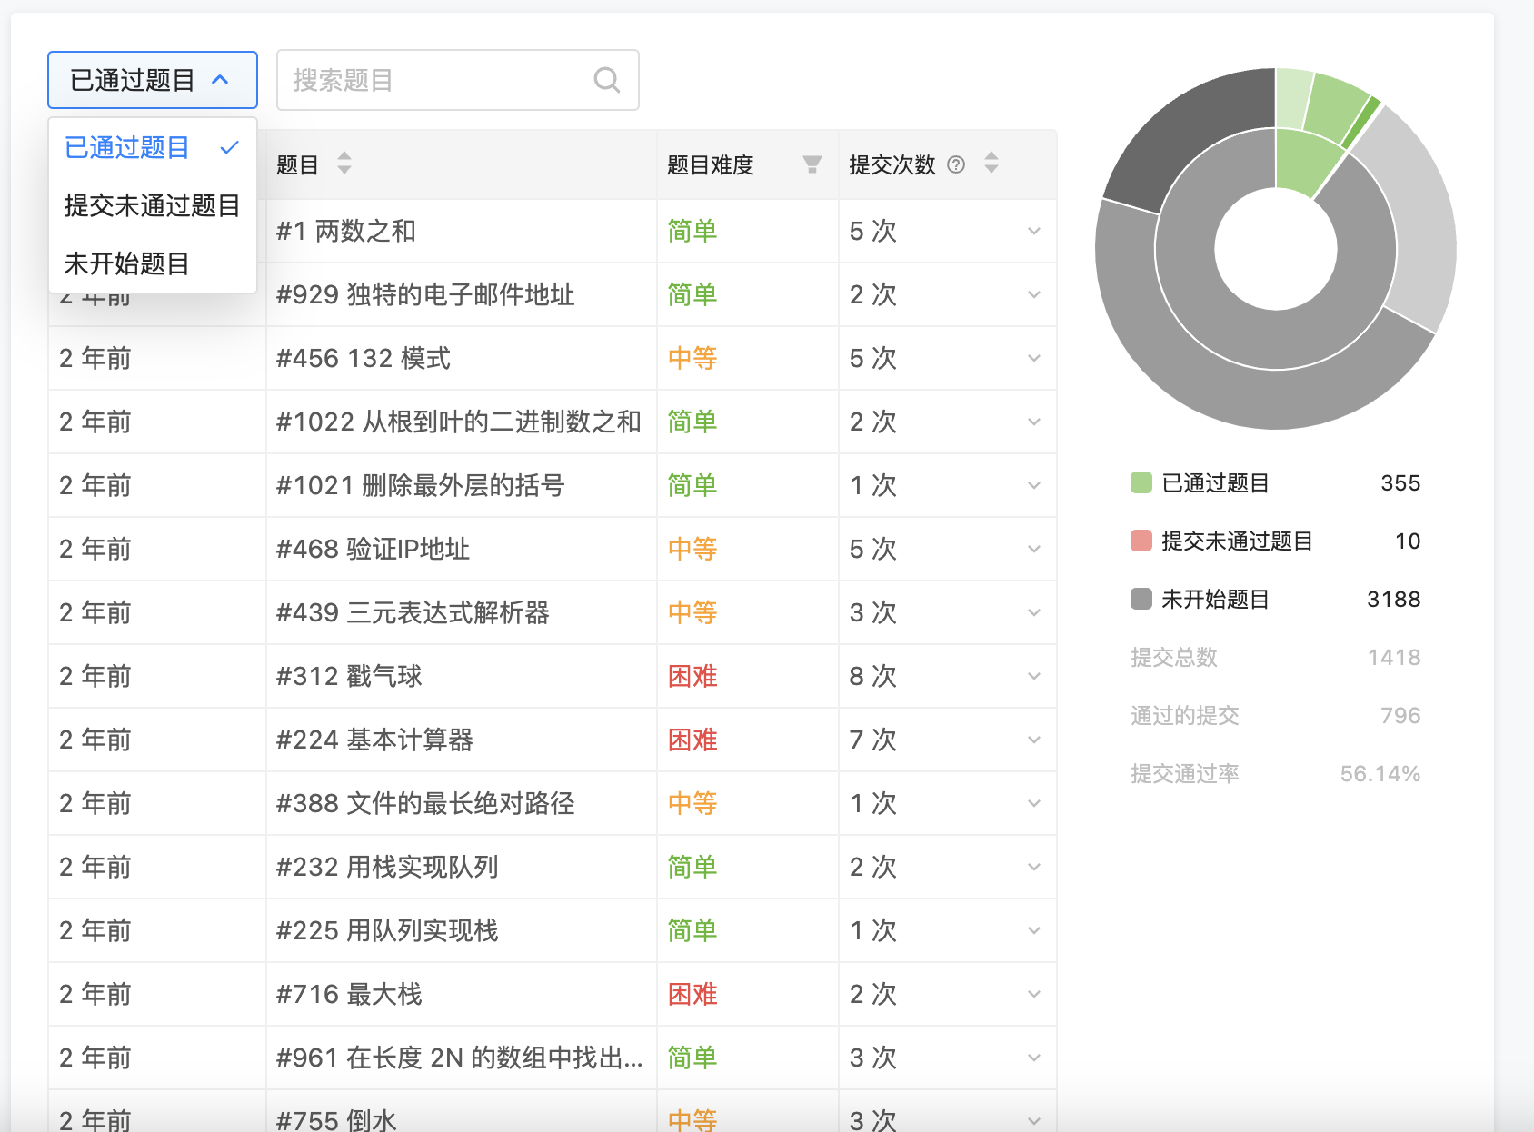Sort by the 题目 column arrows

click(344, 164)
